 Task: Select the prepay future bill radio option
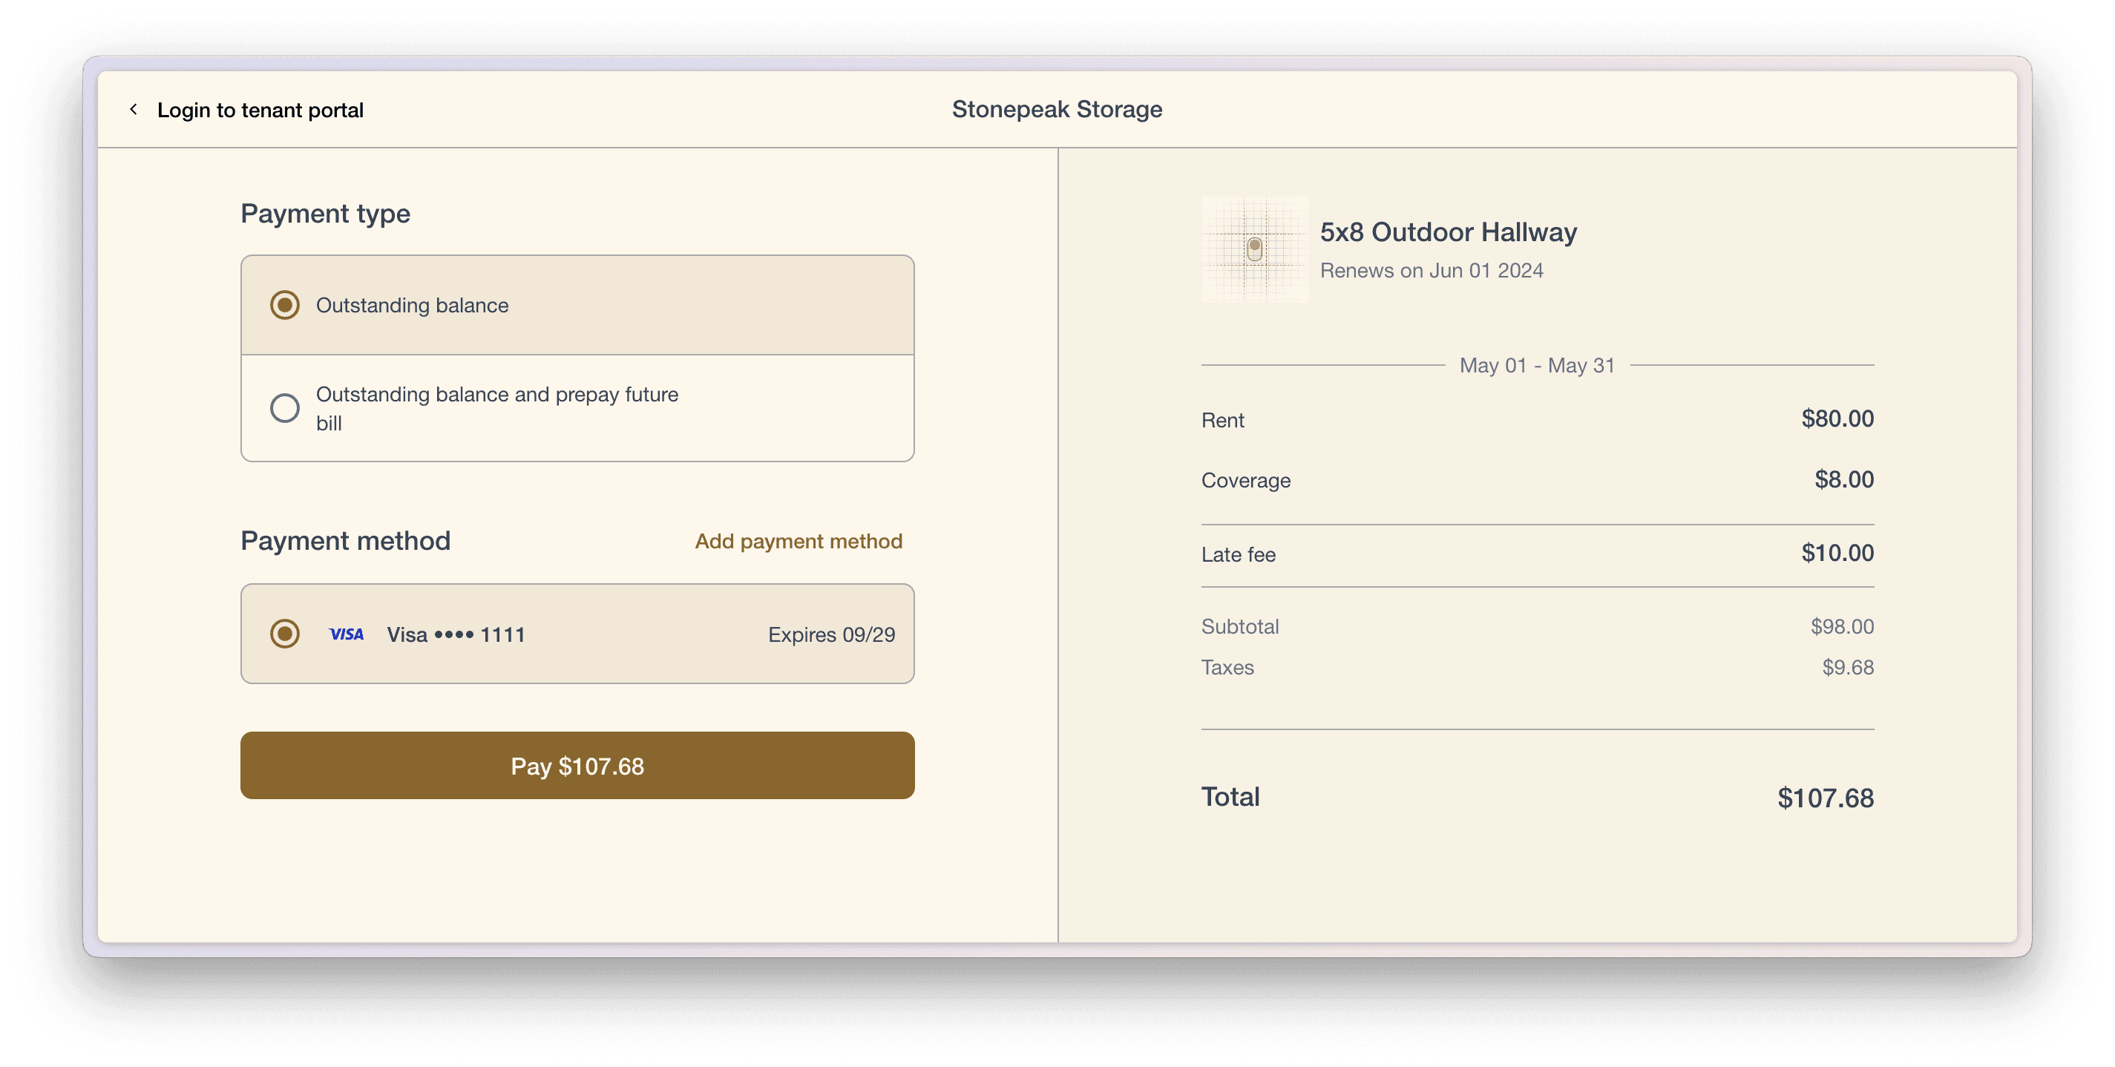pyautogui.click(x=285, y=408)
